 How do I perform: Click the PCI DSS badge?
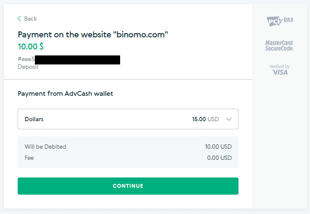(279, 20)
